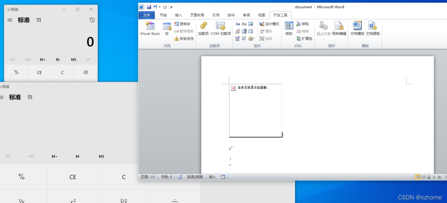The image size is (447, 203).
Task: Insert a building block gallery control
Action: (238, 31)
